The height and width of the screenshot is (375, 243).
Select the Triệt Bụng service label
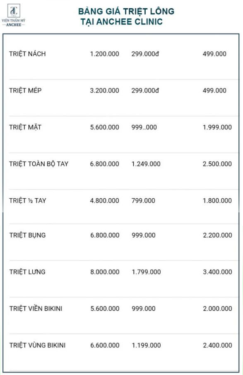click(x=27, y=235)
